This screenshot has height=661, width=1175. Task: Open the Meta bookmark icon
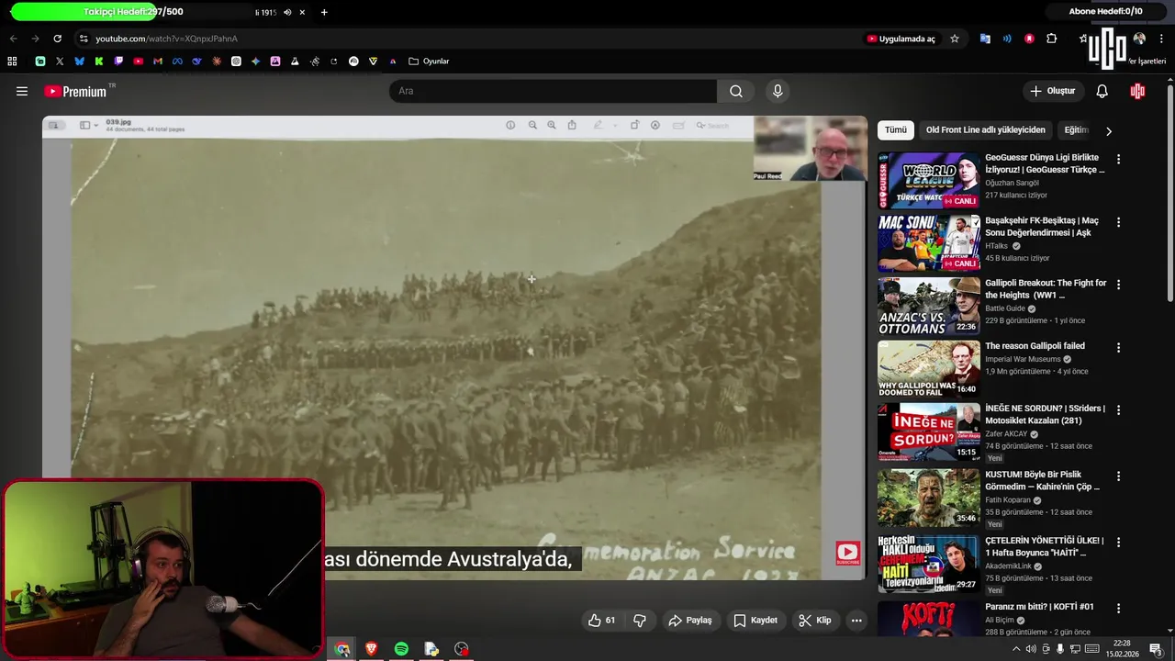(x=177, y=62)
